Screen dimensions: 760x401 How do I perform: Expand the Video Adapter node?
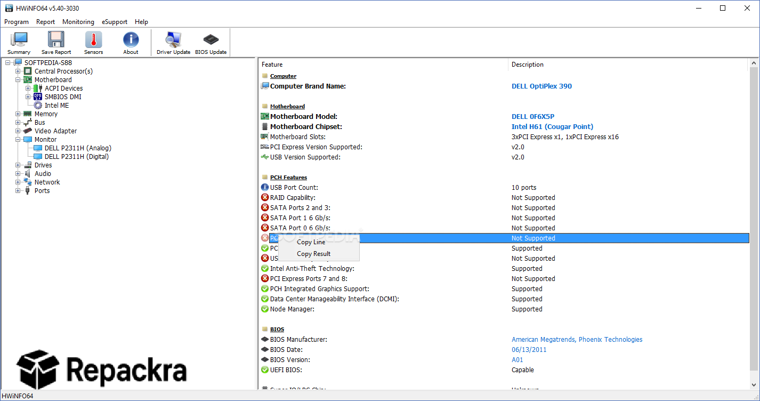coord(18,131)
